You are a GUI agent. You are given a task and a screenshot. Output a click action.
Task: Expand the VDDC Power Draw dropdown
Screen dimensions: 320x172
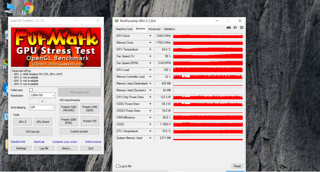(150, 104)
